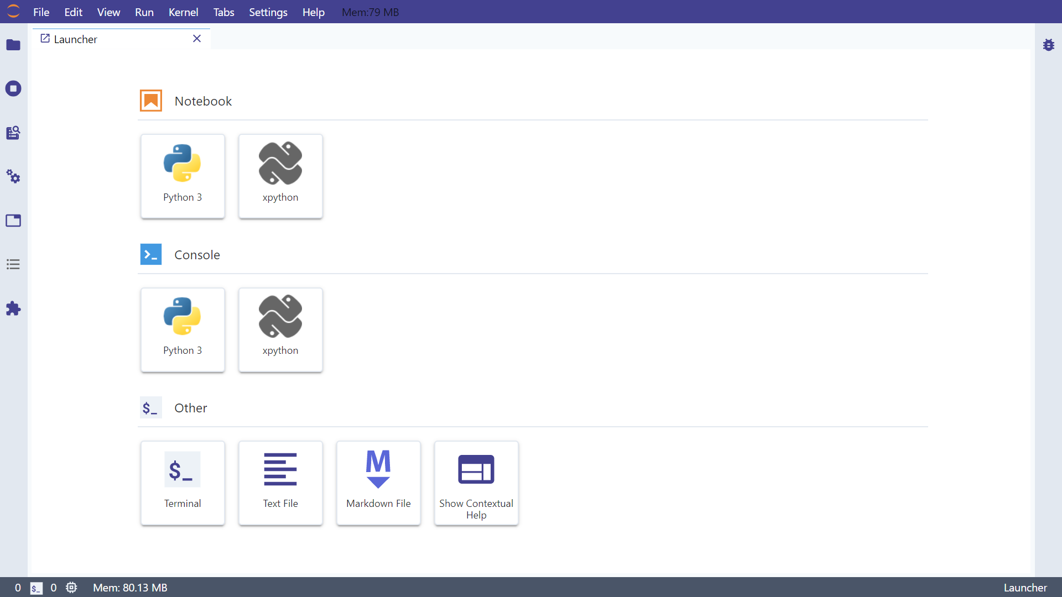The image size is (1062, 597).
Task: Start an xpython console
Action: [x=280, y=330]
